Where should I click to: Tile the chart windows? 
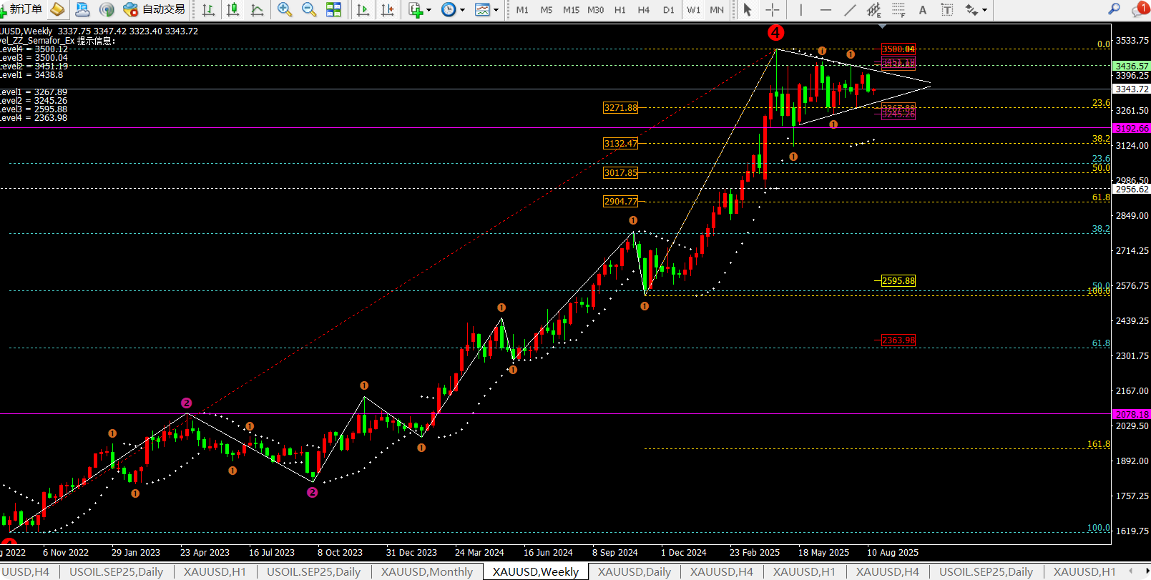[333, 9]
